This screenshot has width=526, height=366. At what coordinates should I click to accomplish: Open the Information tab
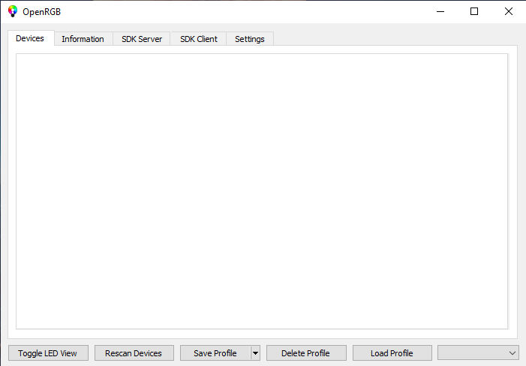tap(83, 39)
